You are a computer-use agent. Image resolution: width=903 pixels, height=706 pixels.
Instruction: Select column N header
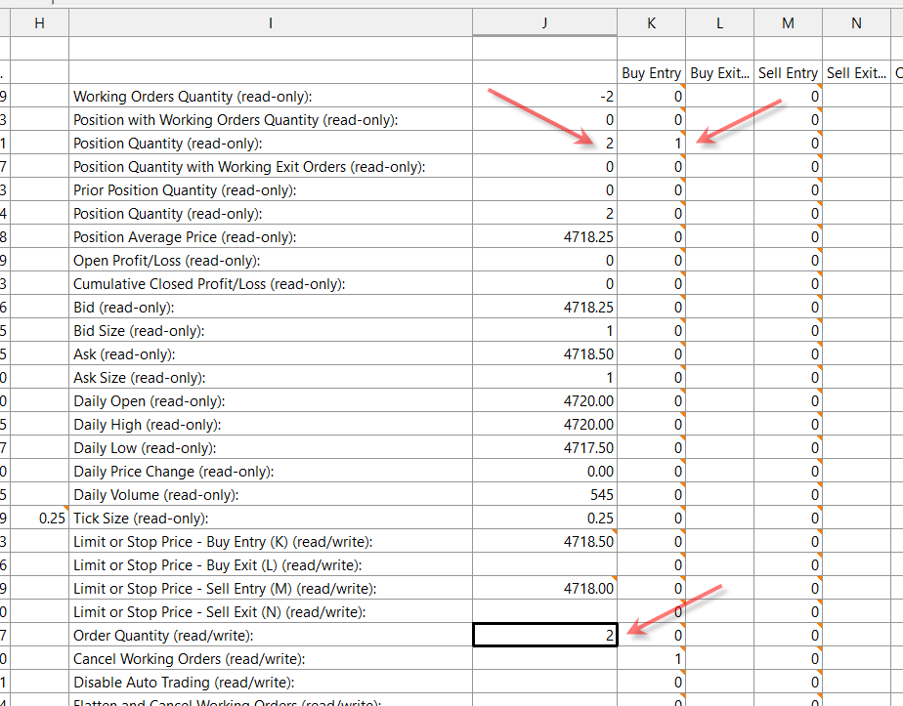(x=856, y=23)
